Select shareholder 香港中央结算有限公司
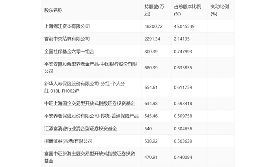Viewport: 276px width, 167px height. (67, 39)
